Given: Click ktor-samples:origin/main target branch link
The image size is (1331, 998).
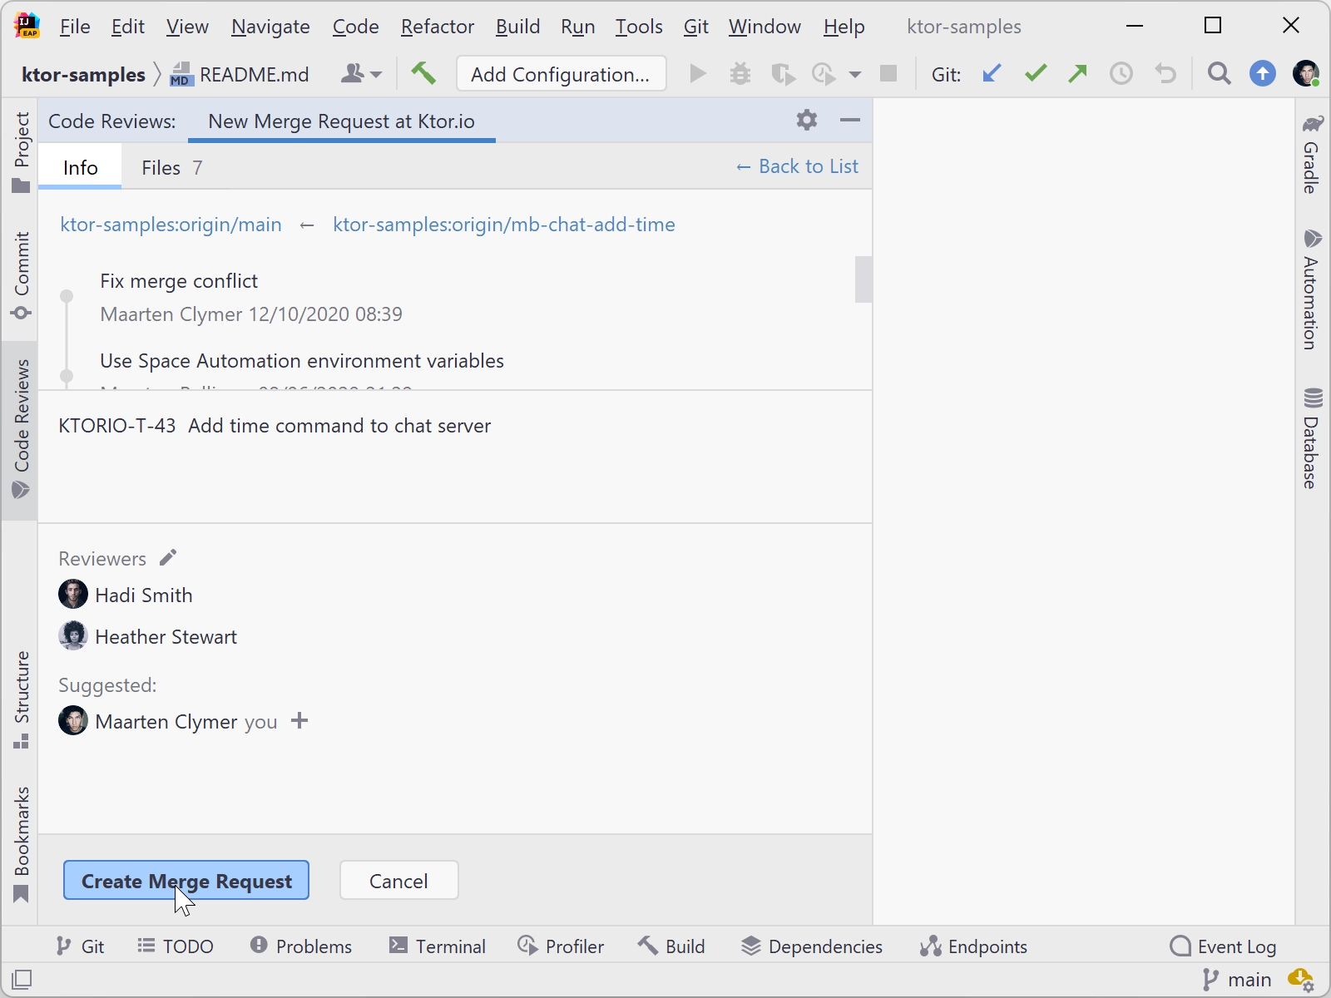Looking at the screenshot, I should click(171, 225).
